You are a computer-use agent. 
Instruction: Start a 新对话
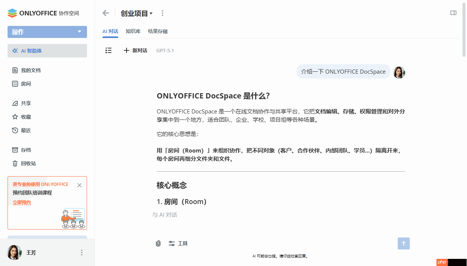(x=135, y=50)
